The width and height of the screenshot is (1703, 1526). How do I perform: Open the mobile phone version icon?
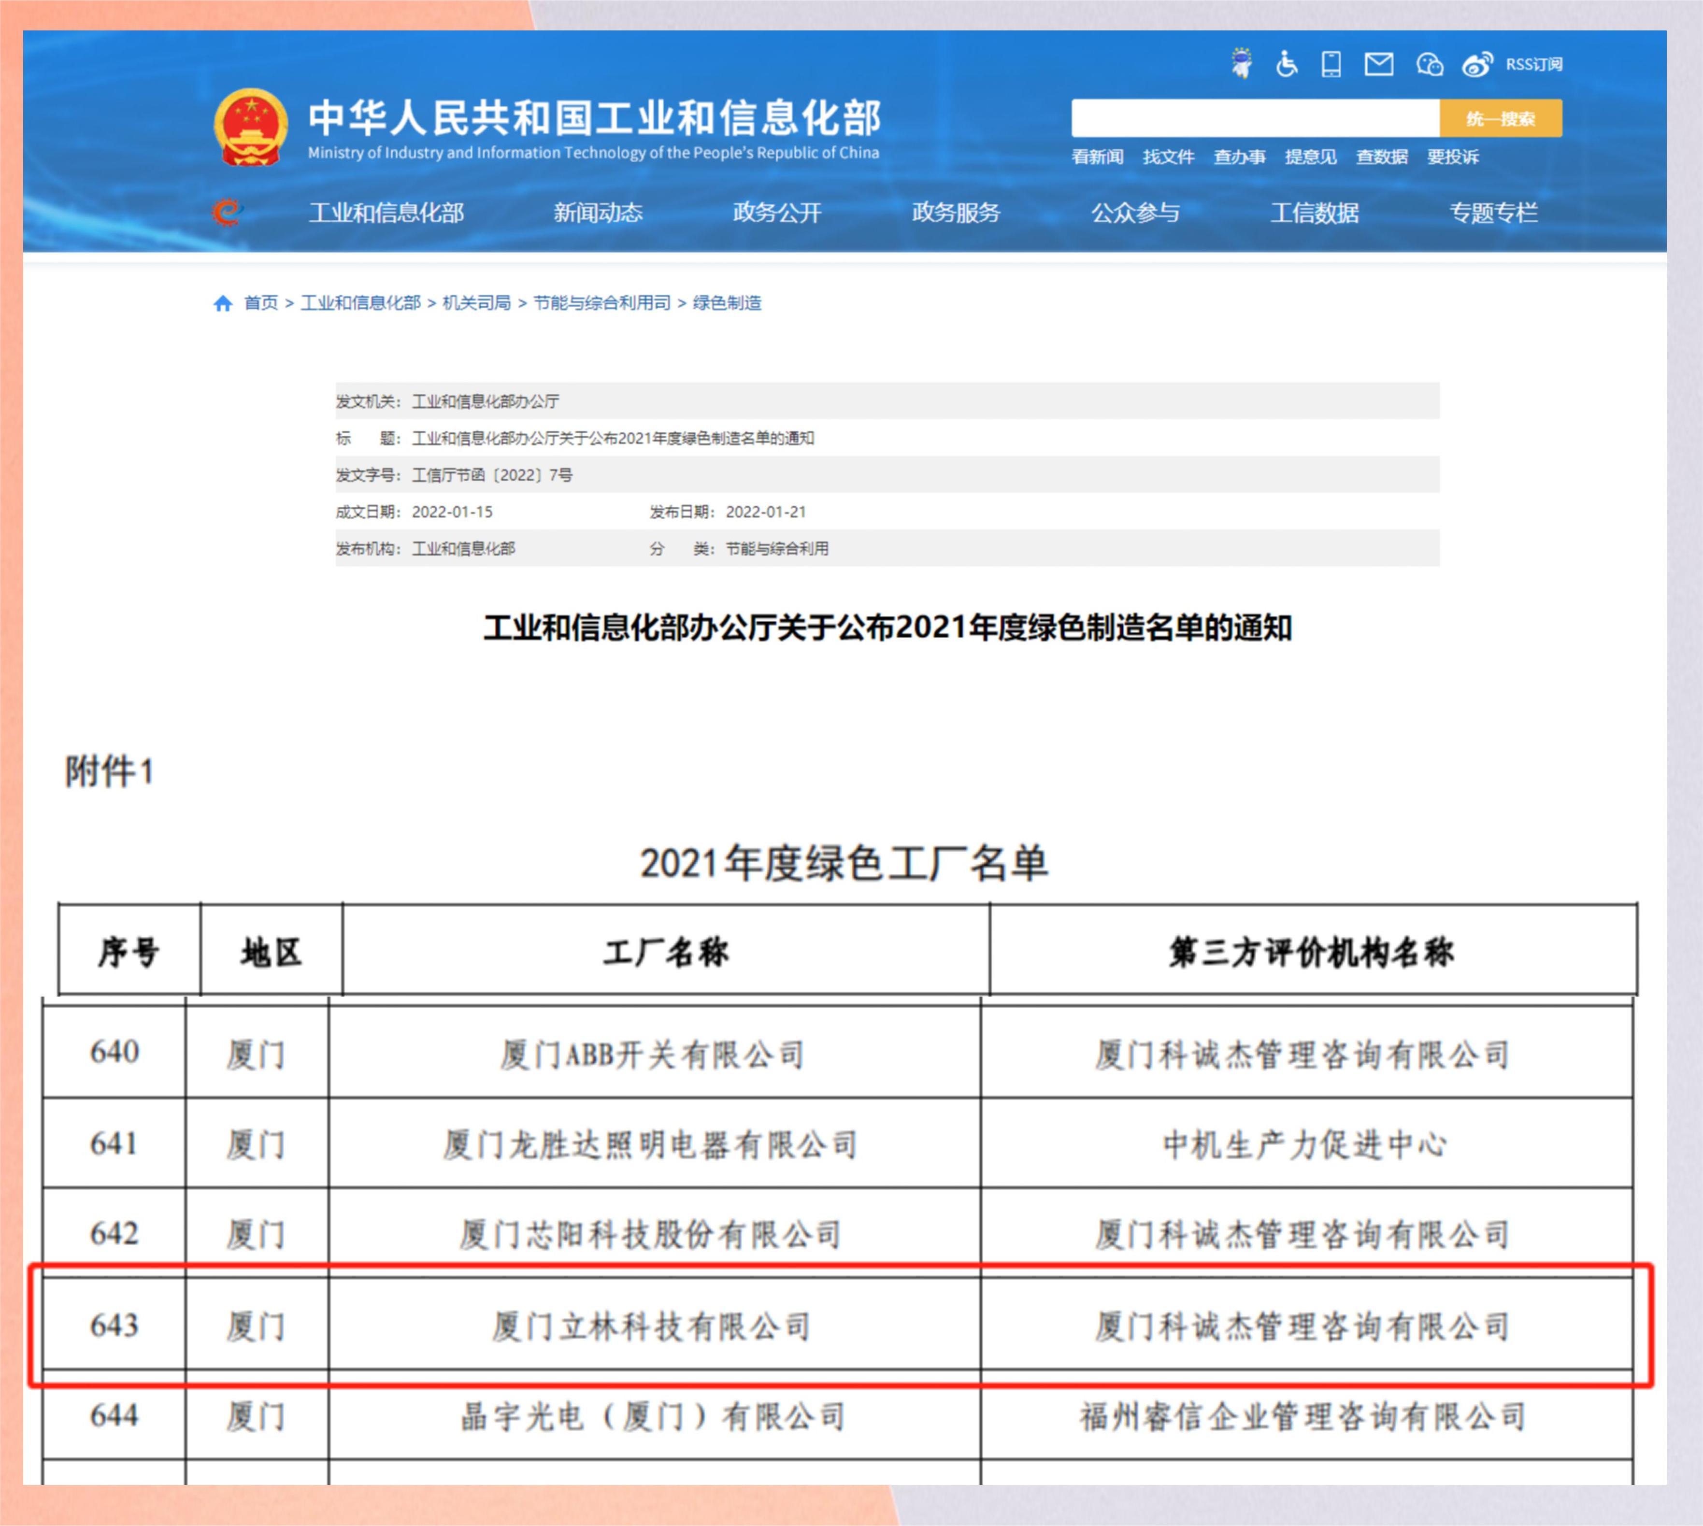click(x=1331, y=64)
